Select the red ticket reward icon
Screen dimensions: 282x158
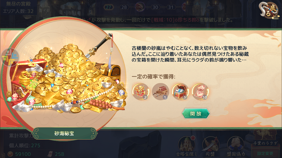pos(200,92)
